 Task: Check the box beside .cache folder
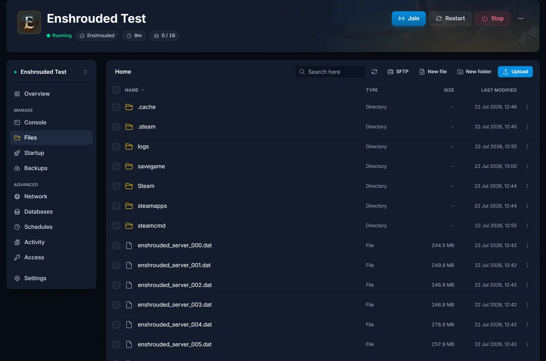click(116, 107)
